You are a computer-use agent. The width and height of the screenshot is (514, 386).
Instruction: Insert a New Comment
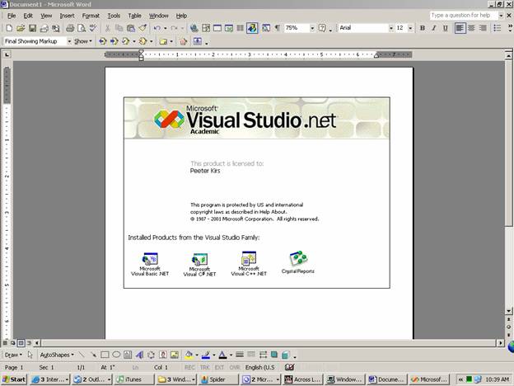(x=163, y=41)
